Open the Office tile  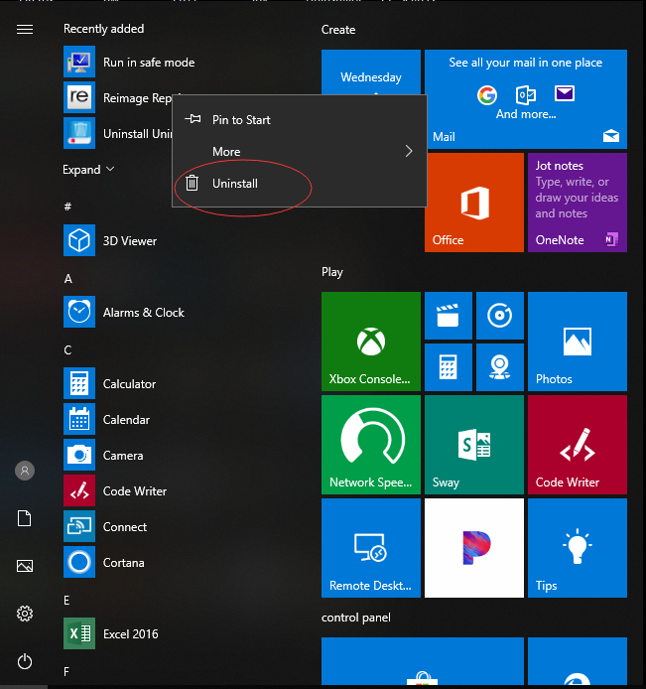(474, 203)
